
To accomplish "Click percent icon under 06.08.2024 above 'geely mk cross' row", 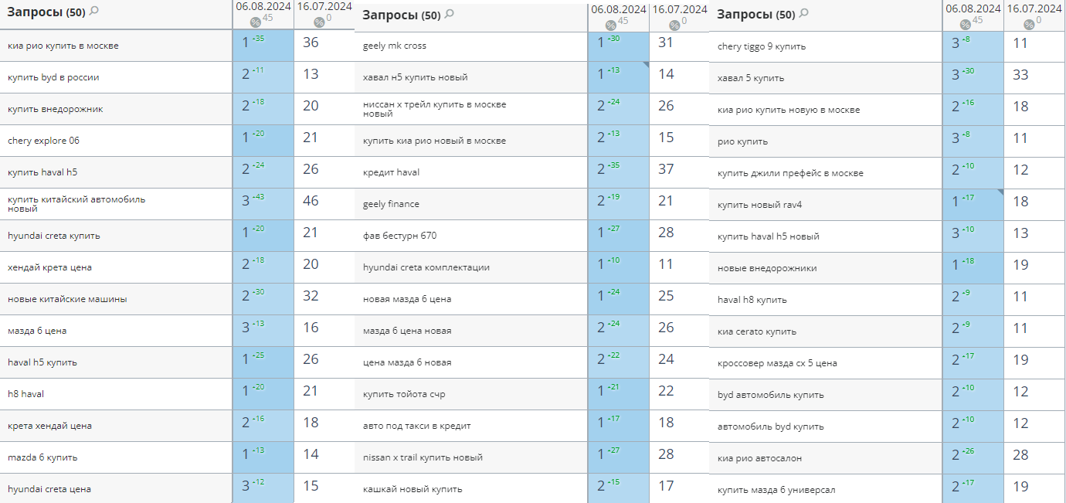I will point(610,25).
